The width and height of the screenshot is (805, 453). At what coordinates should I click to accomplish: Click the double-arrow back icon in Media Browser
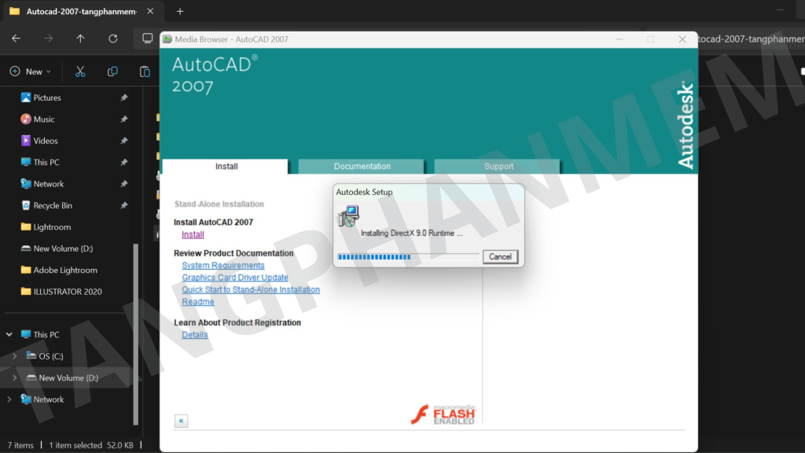click(x=182, y=421)
